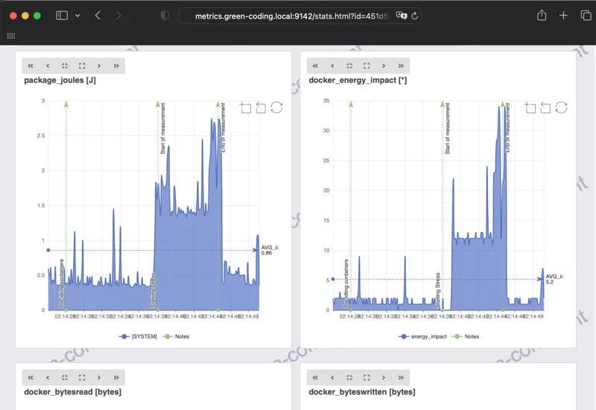Expand docker_bytesread chart to fullscreen
596x410 pixels.
click(x=82, y=377)
